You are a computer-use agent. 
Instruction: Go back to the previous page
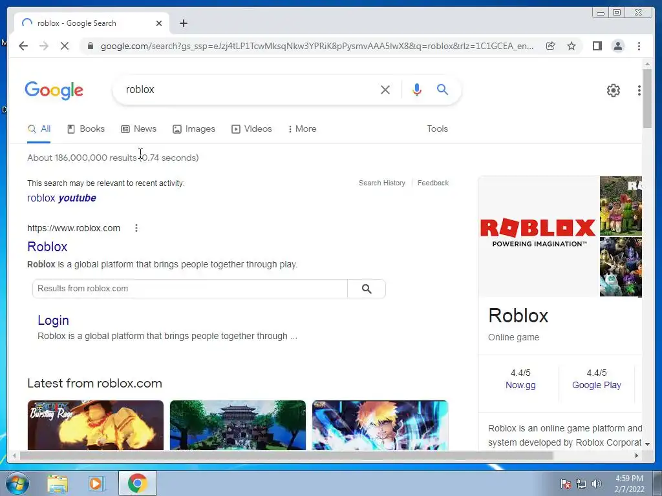pos(23,46)
